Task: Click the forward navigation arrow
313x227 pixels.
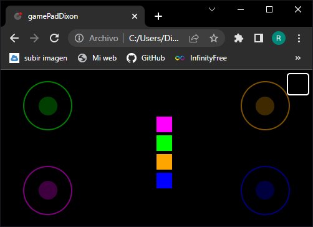Action: (x=34, y=38)
